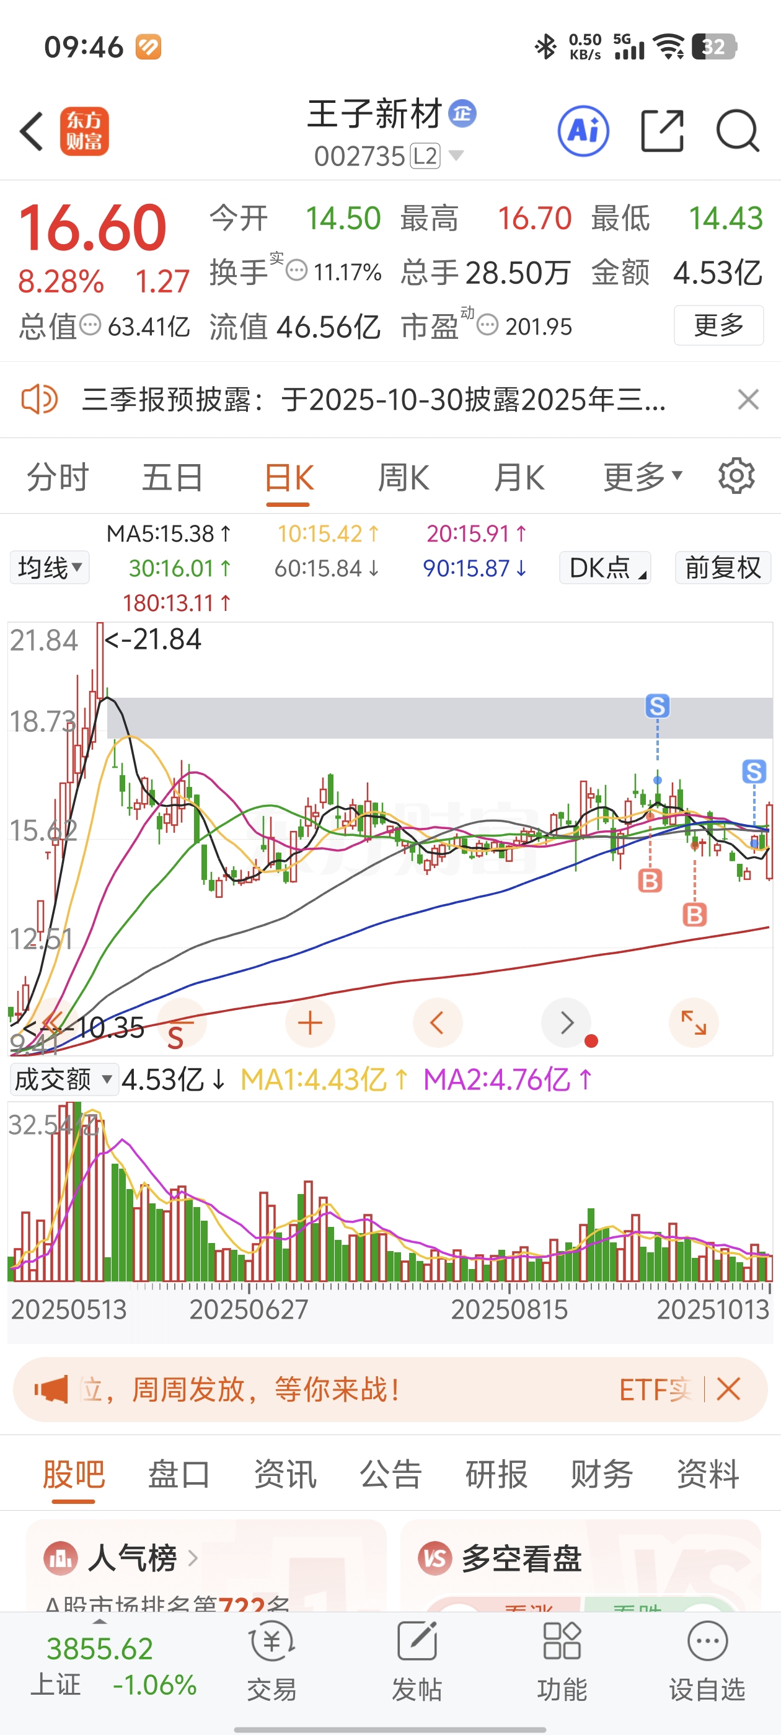
Task: Toggle the 前复权 adjustment button
Action: click(723, 568)
